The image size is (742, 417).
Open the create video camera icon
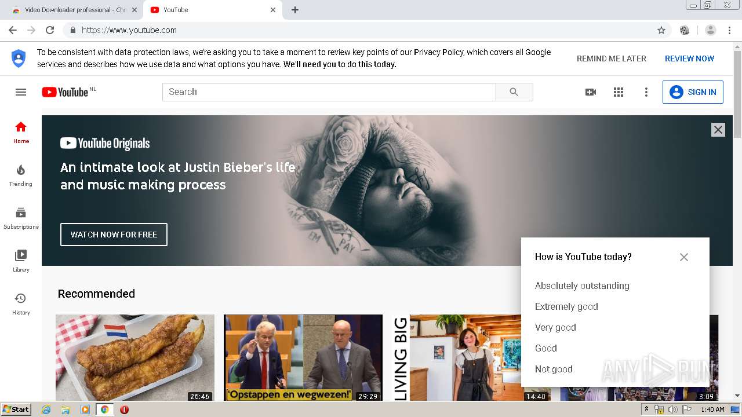pos(591,92)
